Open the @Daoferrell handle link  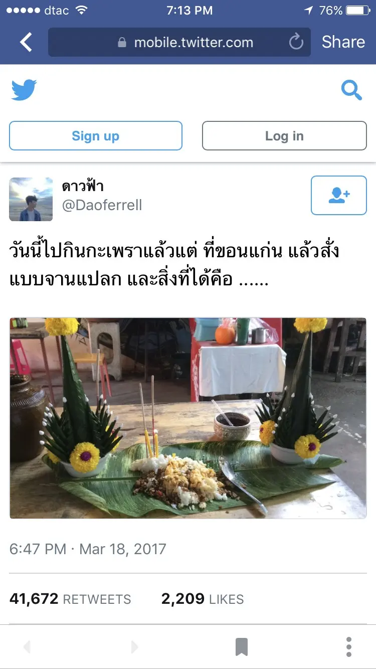pyautogui.click(x=102, y=205)
